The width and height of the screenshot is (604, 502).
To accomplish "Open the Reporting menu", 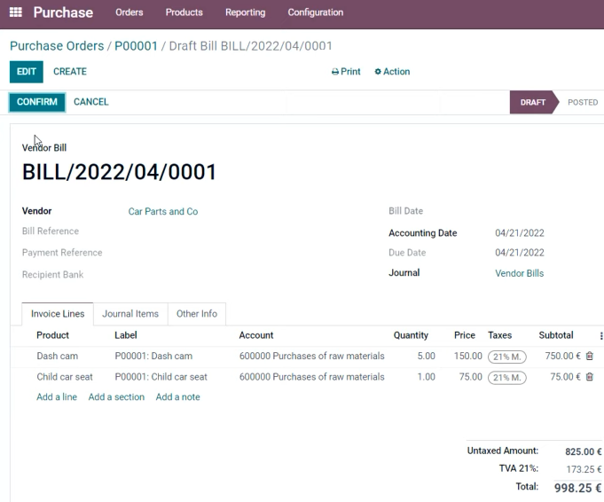I will coord(246,12).
